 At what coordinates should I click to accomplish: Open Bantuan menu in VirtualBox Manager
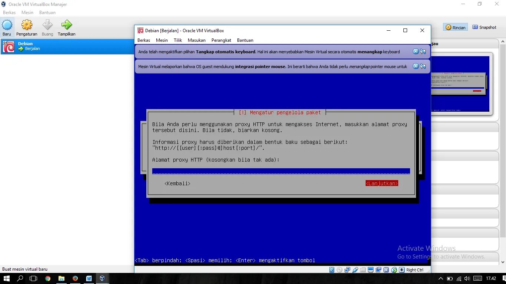tap(47, 13)
